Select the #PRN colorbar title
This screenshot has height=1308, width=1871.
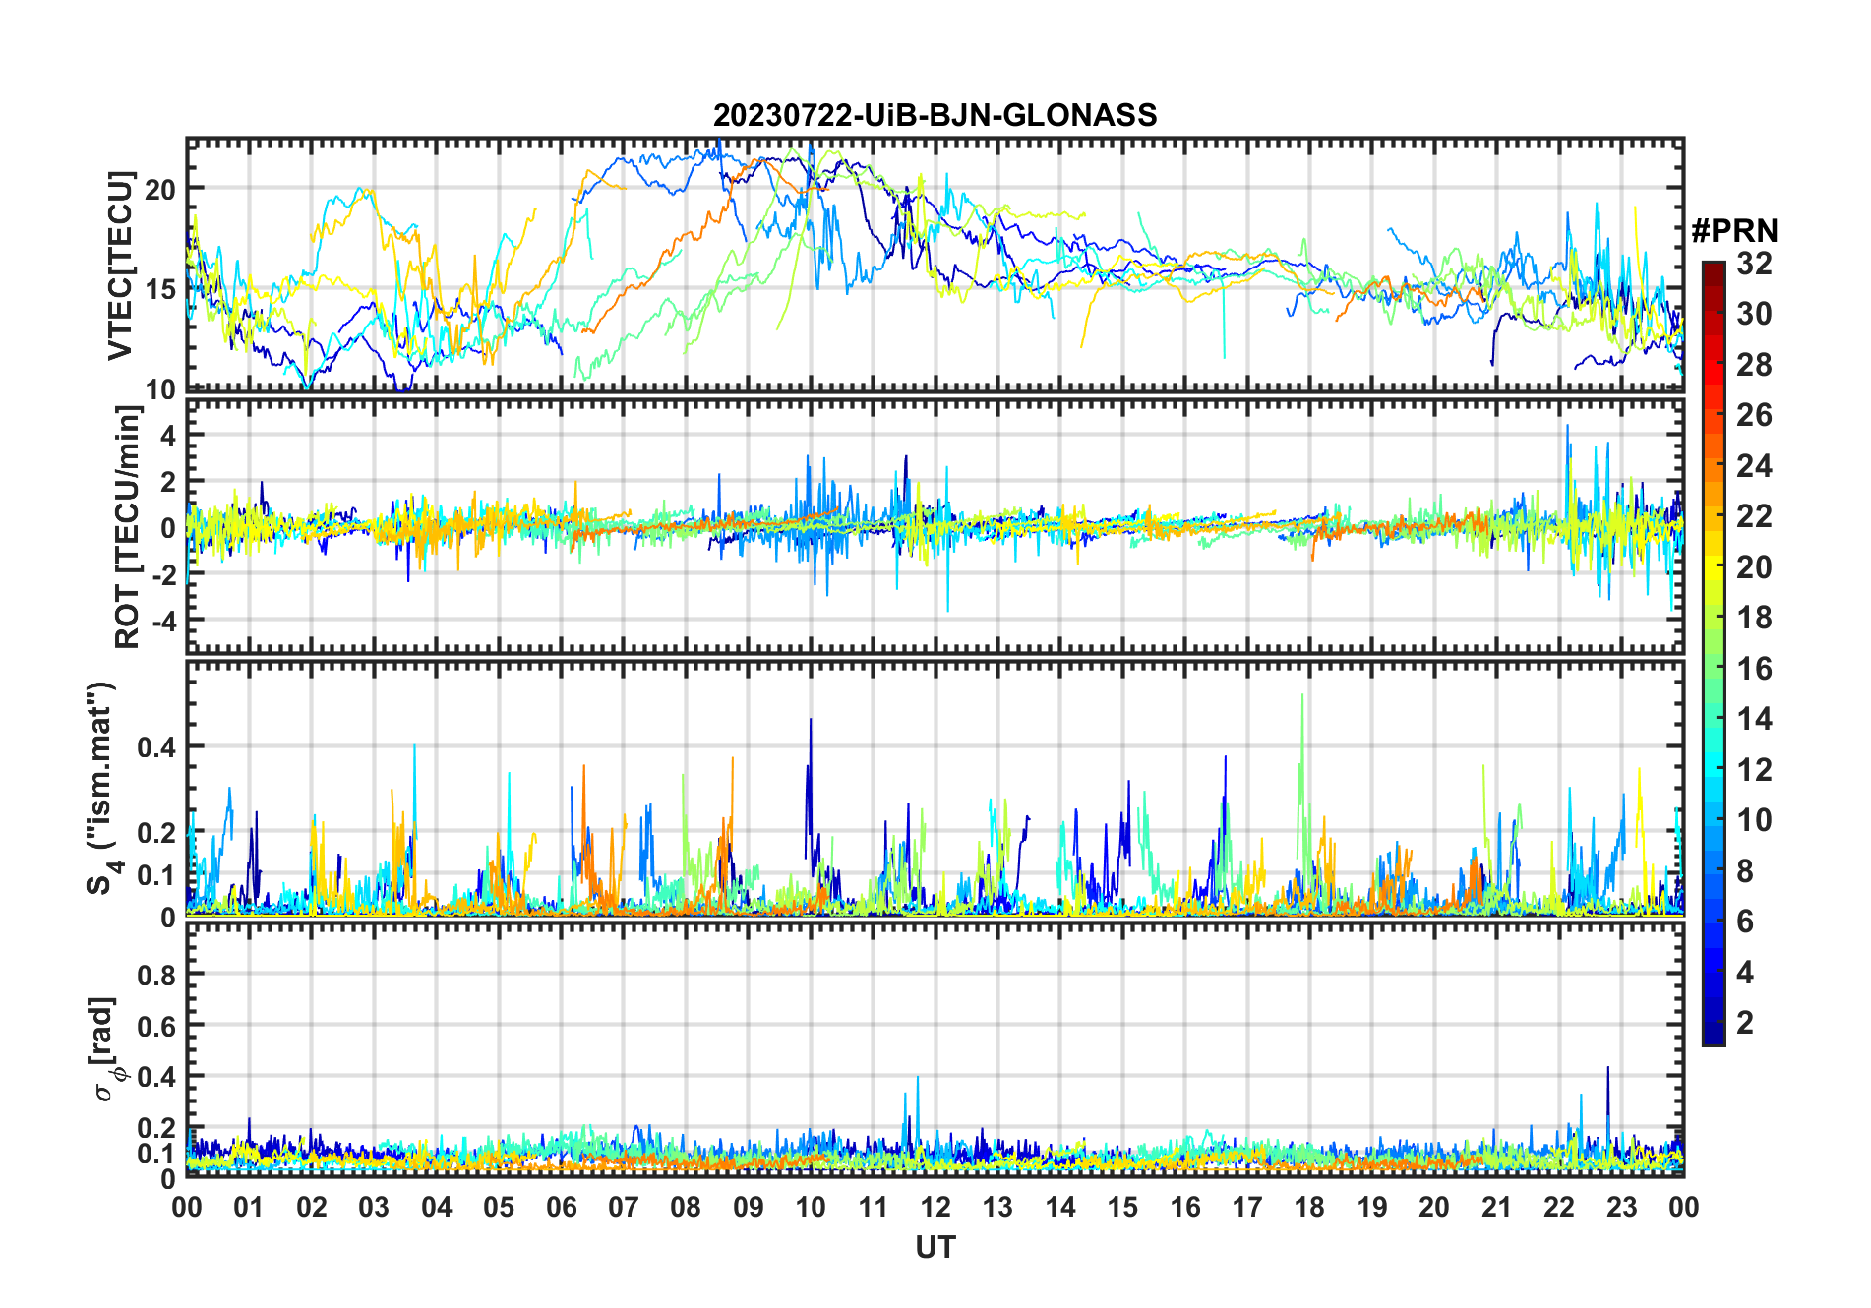[x=1734, y=231]
